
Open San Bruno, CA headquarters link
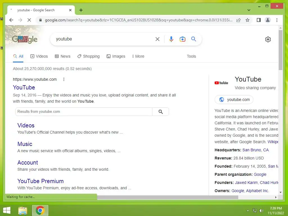(255, 150)
